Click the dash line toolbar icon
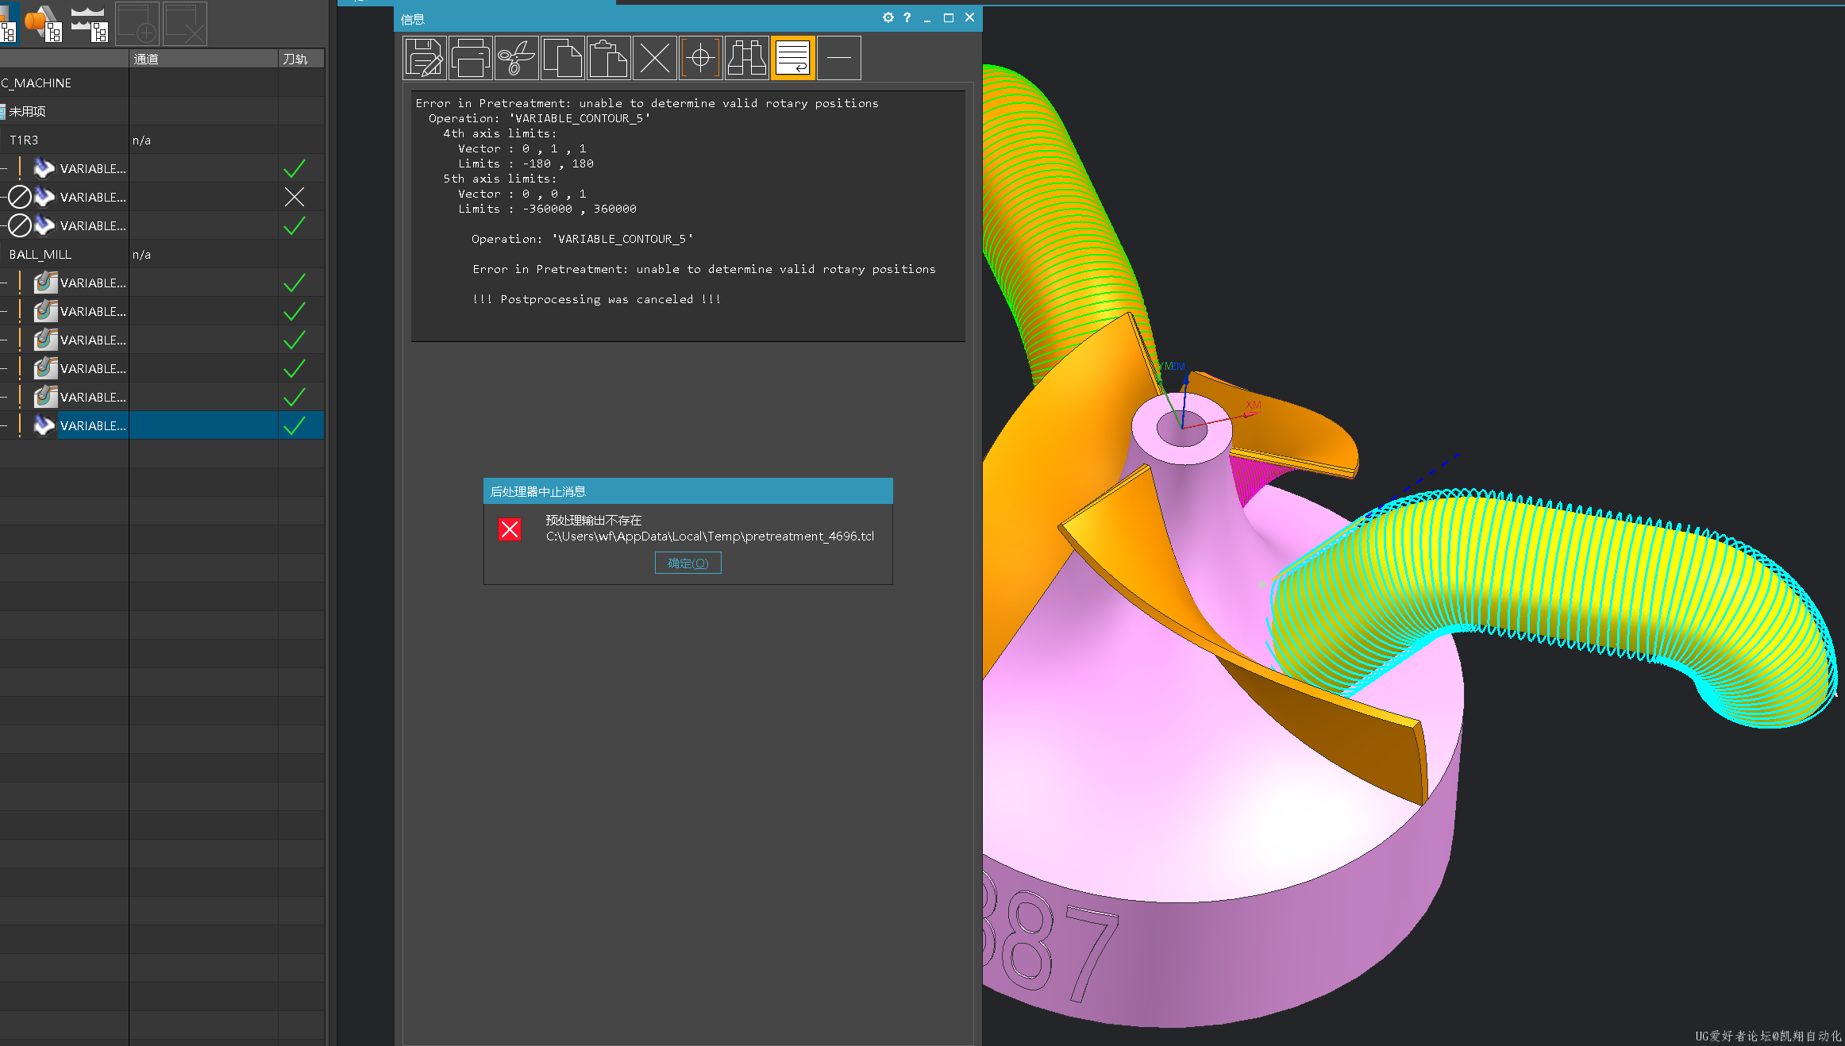Screen dimensions: 1845x1046 click(839, 58)
